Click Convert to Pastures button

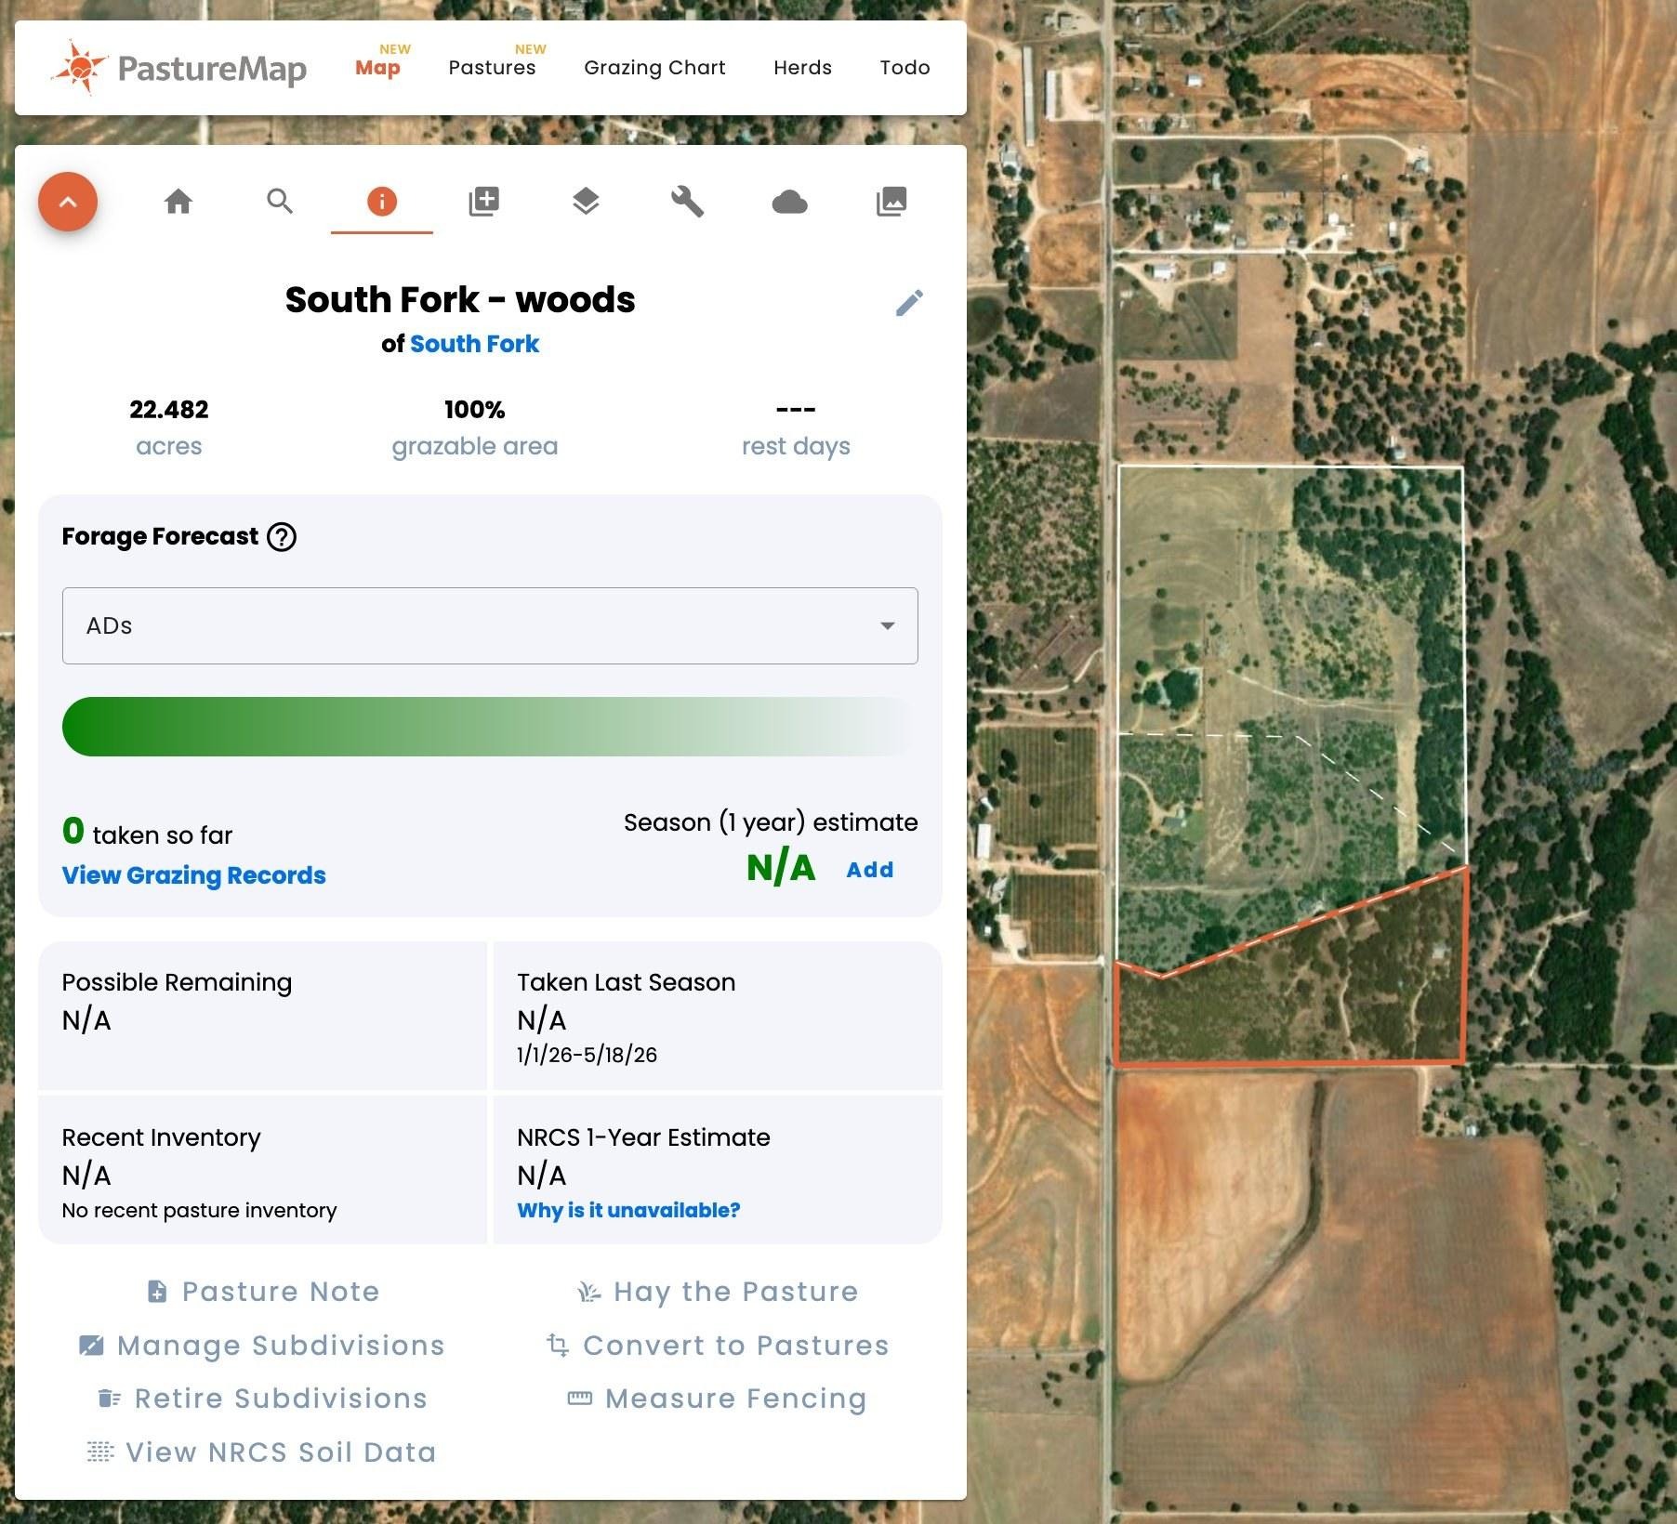pyautogui.click(x=718, y=1346)
